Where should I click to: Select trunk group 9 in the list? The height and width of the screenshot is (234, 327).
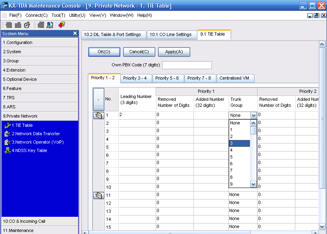coord(240,184)
